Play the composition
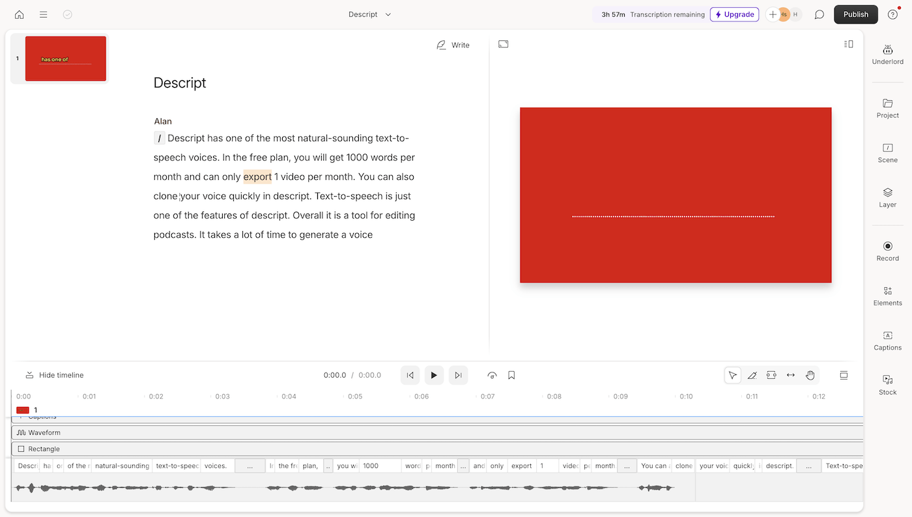The height and width of the screenshot is (517, 912). pyautogui.click(x=434, y=375)
